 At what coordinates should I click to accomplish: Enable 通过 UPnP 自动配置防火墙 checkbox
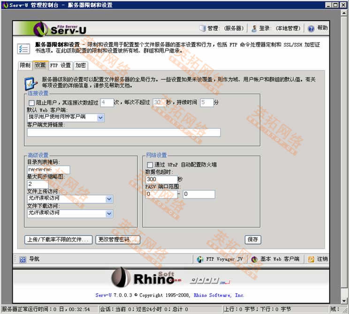pyautogui.click(x=150, y=165)
